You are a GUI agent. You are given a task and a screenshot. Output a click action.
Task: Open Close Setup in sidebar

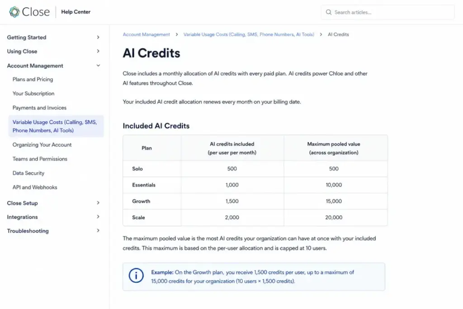23,203
